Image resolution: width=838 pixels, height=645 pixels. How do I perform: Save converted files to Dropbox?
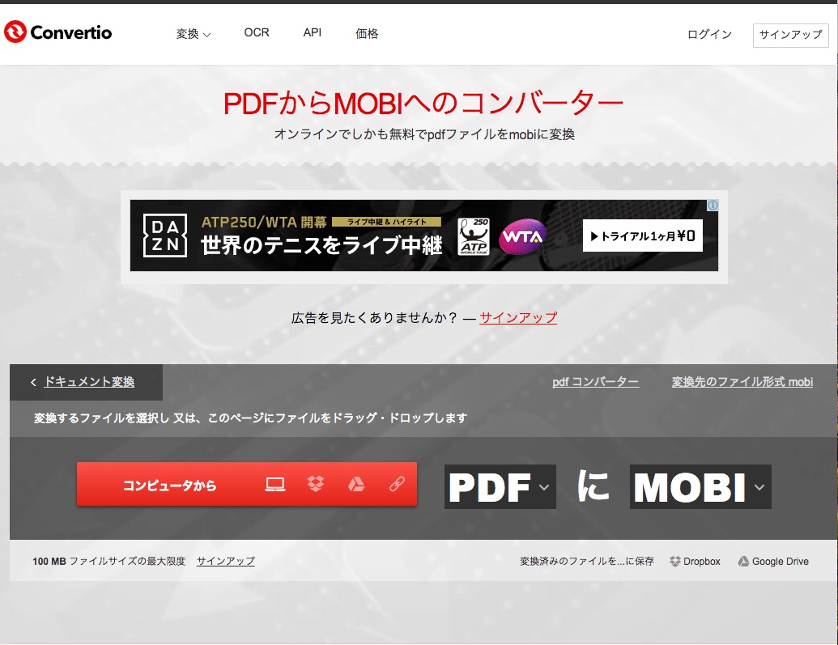tap(695, 561)
